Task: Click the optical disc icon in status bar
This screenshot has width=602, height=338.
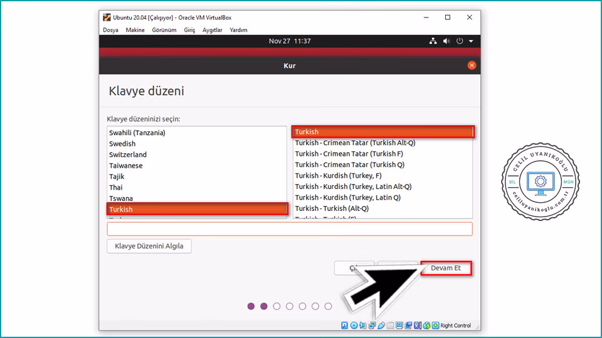Action: coord(354,325)
